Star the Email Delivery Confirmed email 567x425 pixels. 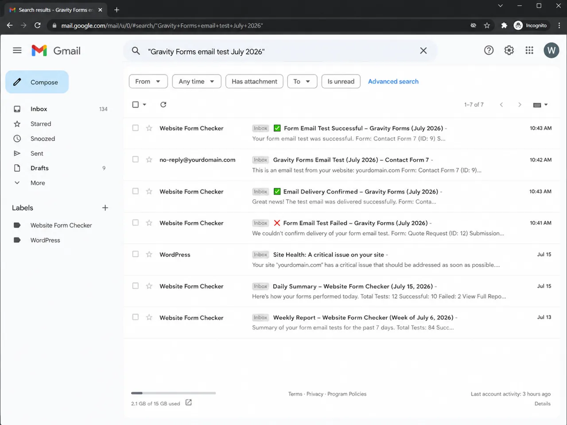[149, 192]
